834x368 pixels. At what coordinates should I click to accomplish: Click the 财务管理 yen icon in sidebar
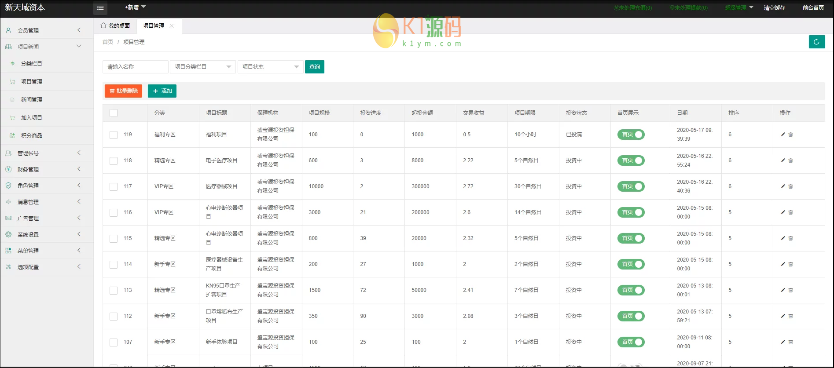pos(8,169)
